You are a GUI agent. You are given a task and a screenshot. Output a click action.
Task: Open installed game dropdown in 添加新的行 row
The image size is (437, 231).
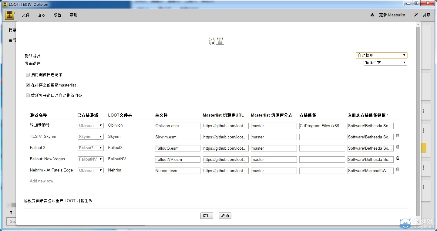pos(91,125)
